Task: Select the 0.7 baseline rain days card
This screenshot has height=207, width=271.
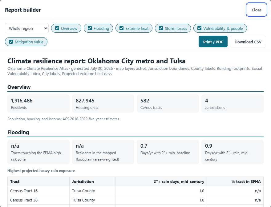Action: [168, 152]
